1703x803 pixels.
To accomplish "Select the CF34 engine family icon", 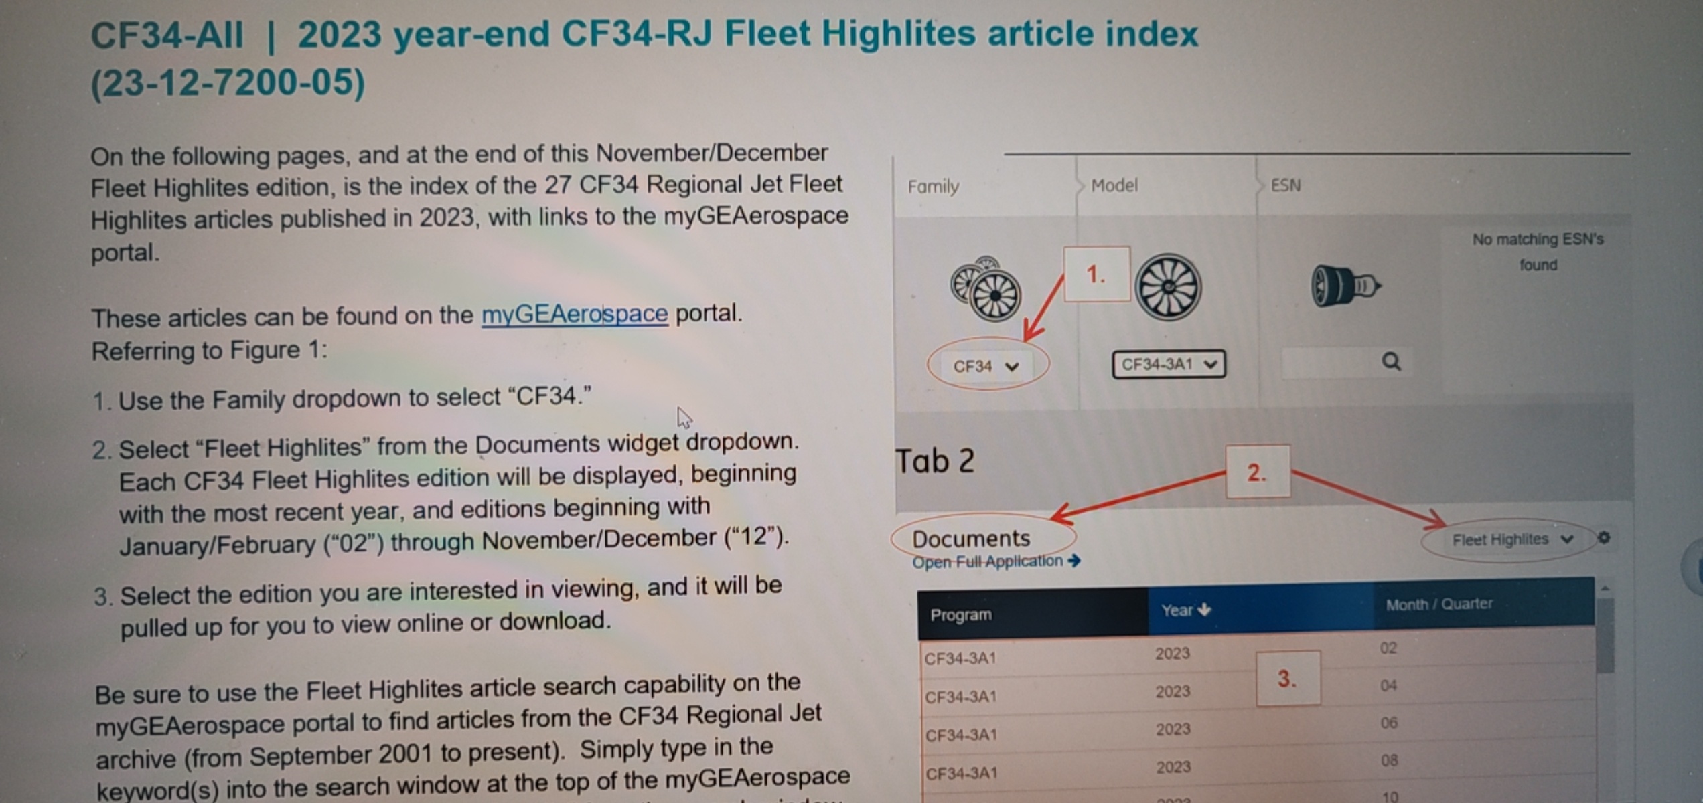I will click(985, 288).
